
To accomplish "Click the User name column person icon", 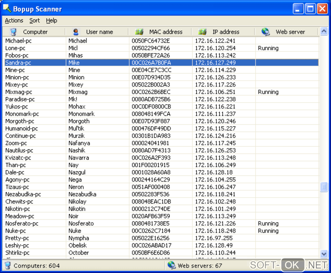I will pyautogui.click(x=76, y=32).
